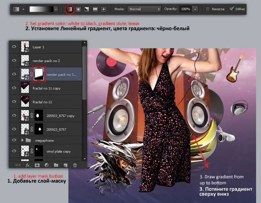Open the Opacity dropdown arrow

tap(195, 9)
